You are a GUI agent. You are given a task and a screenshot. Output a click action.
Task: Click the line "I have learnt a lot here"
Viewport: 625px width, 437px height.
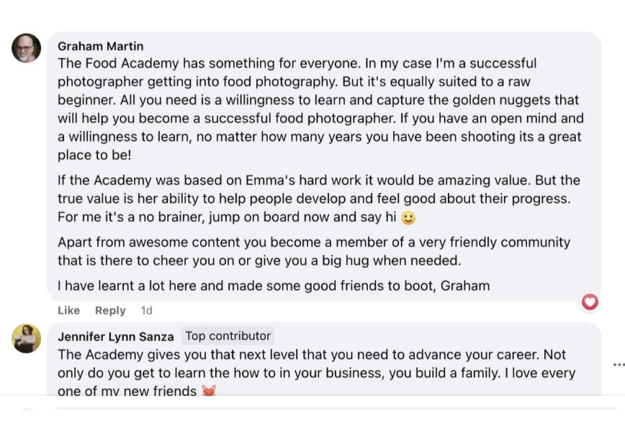tap(274, 286)
